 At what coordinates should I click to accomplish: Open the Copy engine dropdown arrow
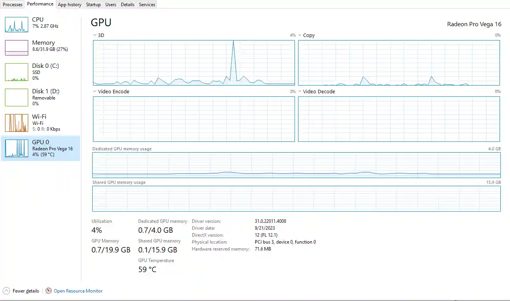[300, 35]
